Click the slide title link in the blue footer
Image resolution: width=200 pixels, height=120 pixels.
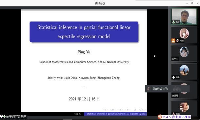pyautogui.click(x=117, y=114)
